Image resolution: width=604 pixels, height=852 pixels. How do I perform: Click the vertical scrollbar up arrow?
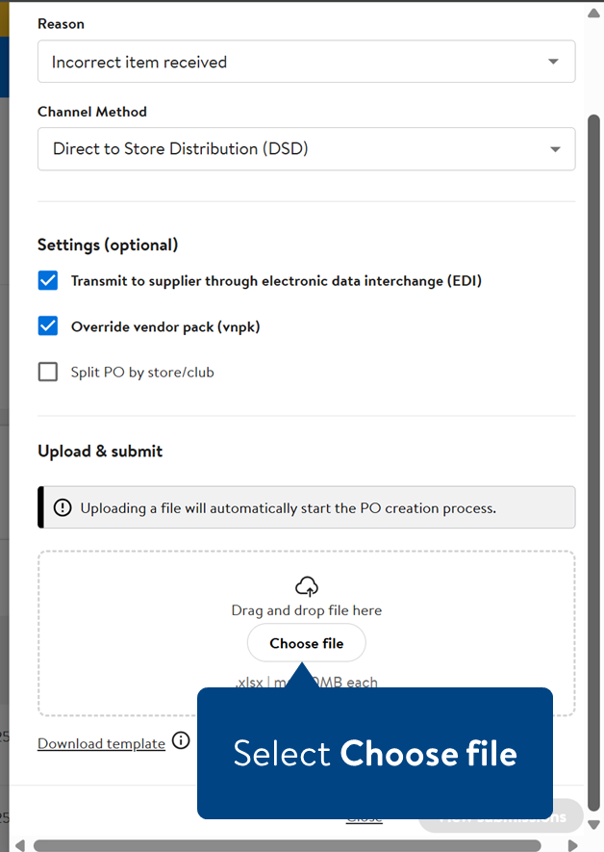coord(593,13)
